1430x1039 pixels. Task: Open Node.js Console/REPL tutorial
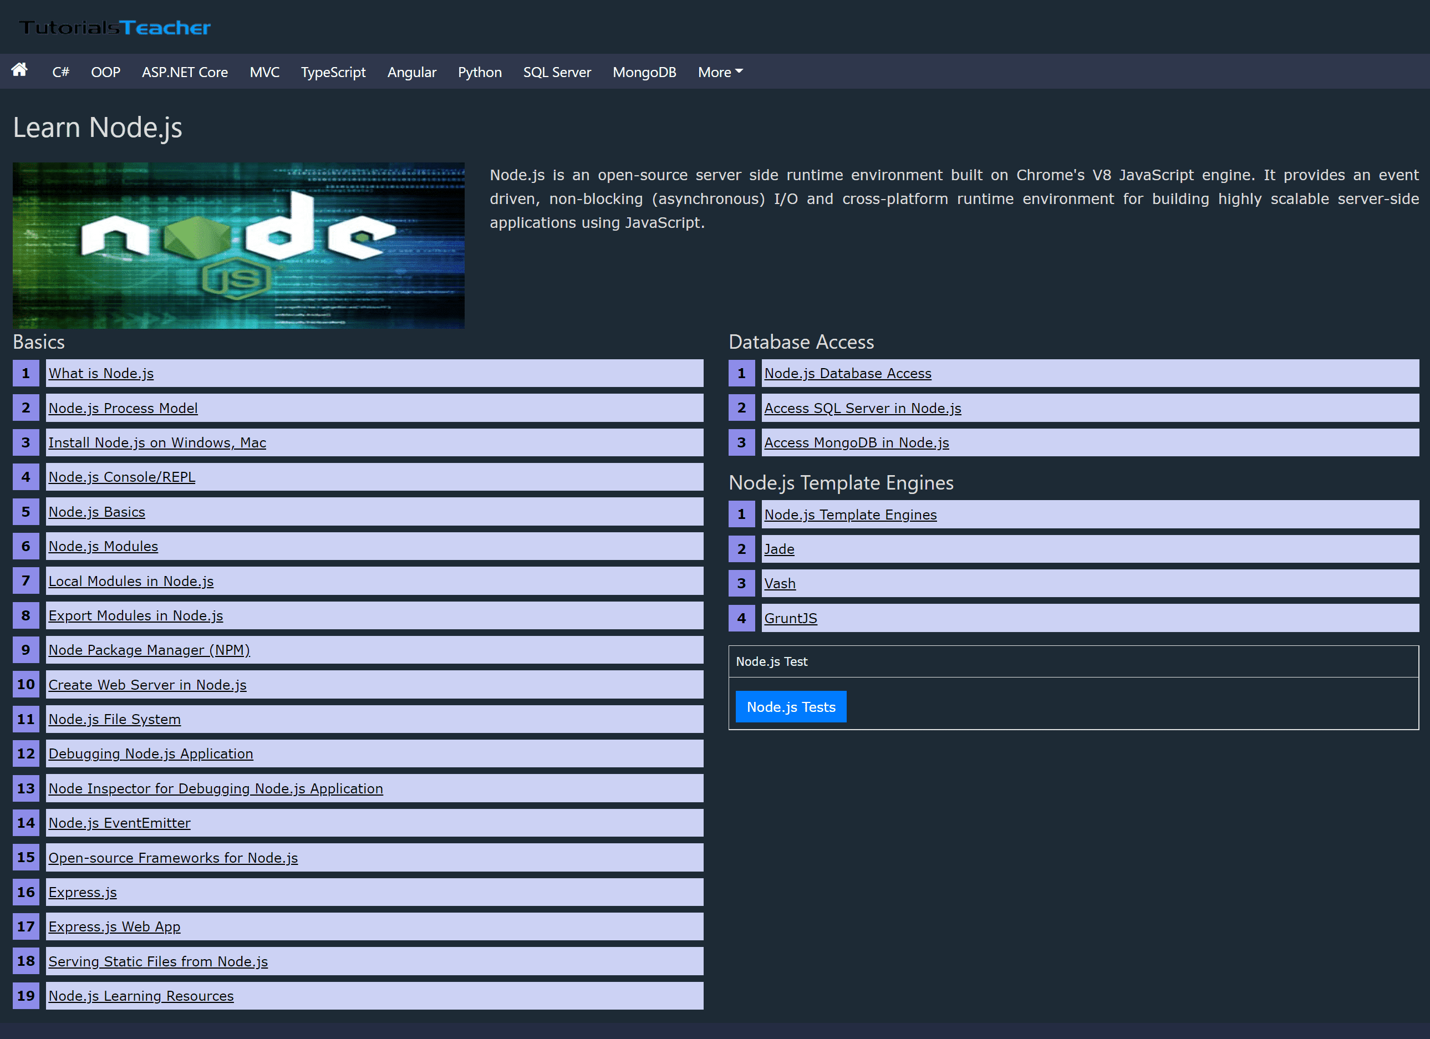coord(121,477)
